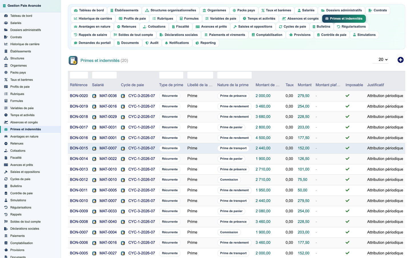The image size is (413, 258).
Task: Switch to the Reporting tab
Action: coord(205,43)
